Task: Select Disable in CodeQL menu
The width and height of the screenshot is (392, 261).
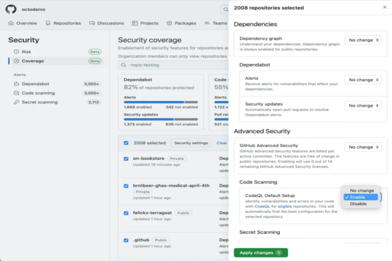Action: (358, 204)
